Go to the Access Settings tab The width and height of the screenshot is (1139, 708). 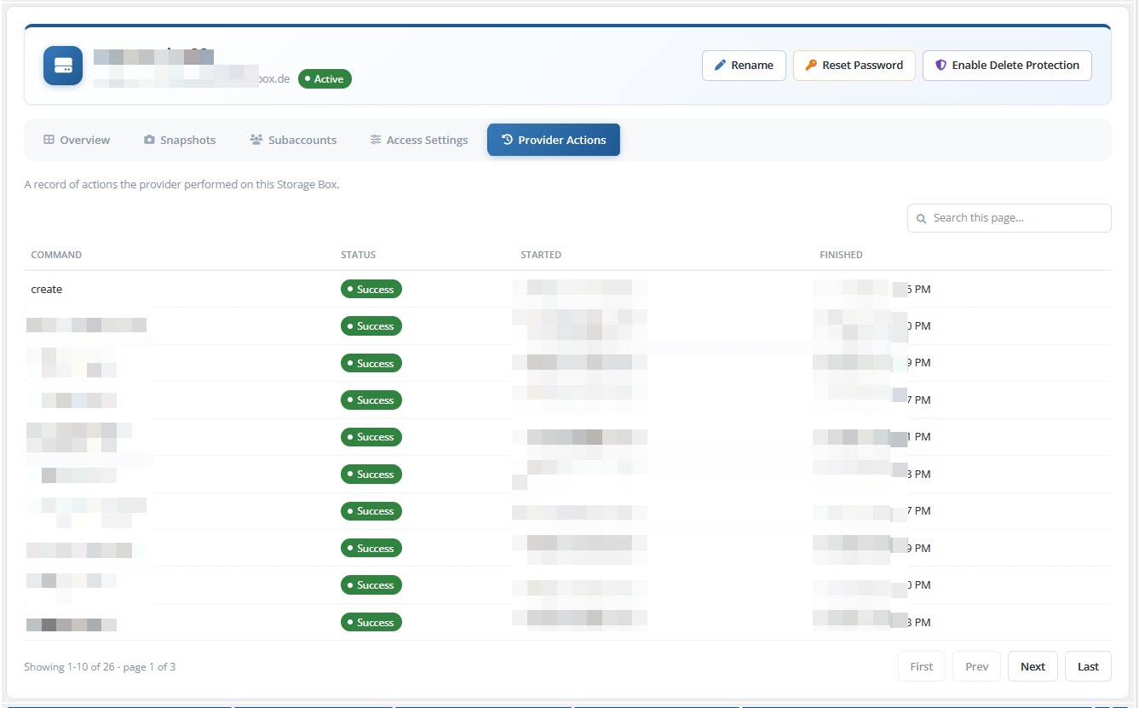[419, 140]
